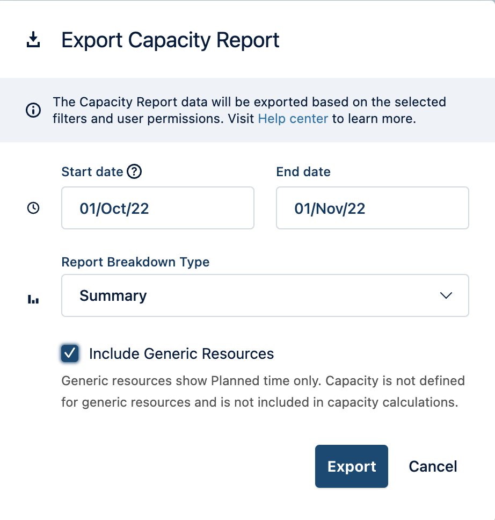Click Cancel to dismiss the dialog
The width and height of the screenshot is (495, 520).
pos(433,466)
